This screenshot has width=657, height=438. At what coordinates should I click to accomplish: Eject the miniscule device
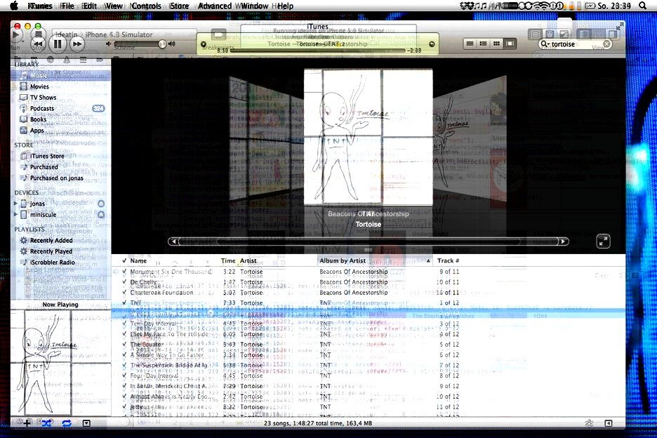coord(101,215)
